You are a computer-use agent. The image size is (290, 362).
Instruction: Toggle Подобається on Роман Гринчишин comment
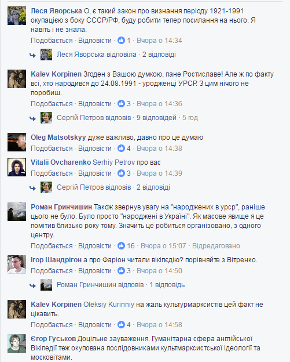point(52,246)
